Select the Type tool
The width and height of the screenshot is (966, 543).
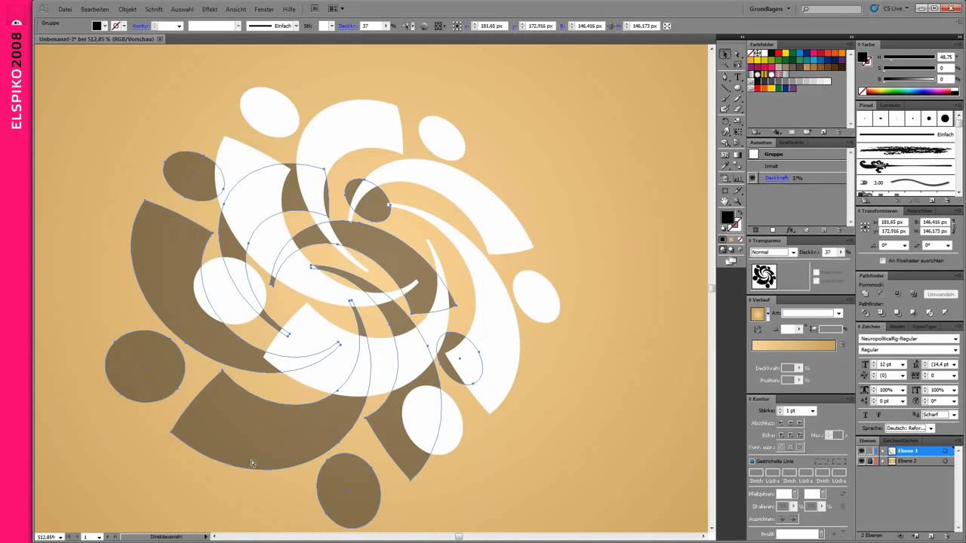[x=736, y=76]
